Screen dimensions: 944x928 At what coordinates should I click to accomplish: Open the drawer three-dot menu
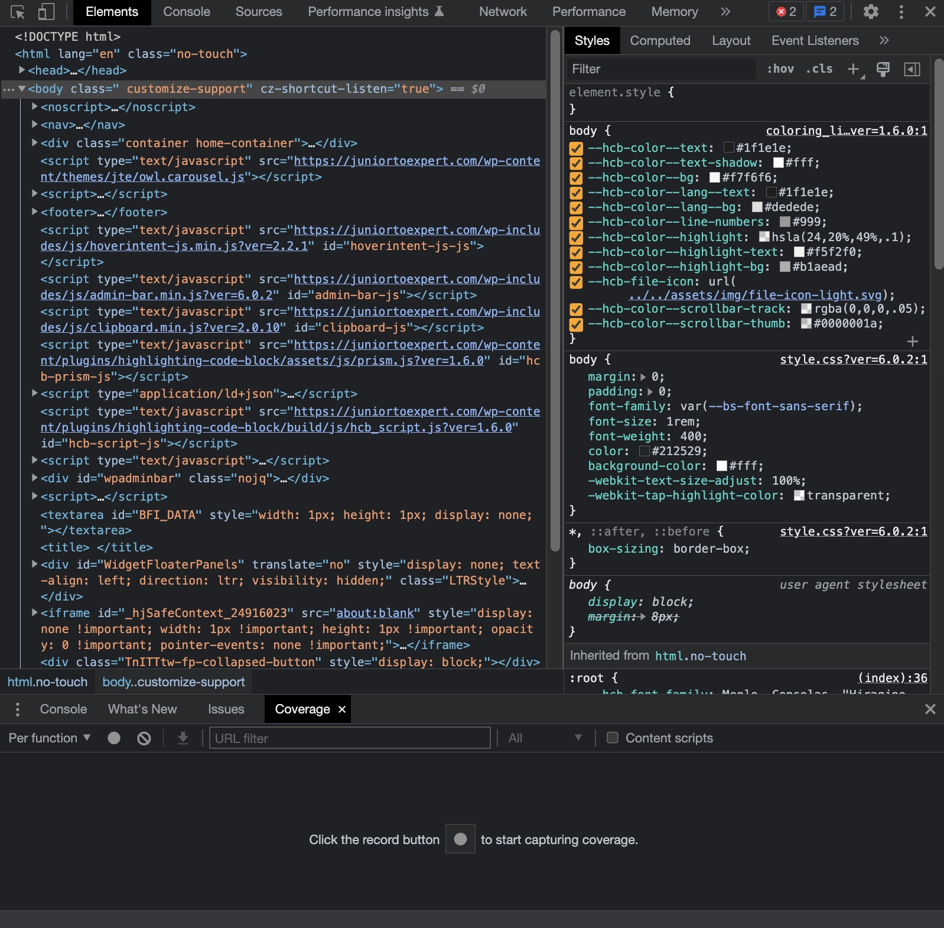coord(18,709)
